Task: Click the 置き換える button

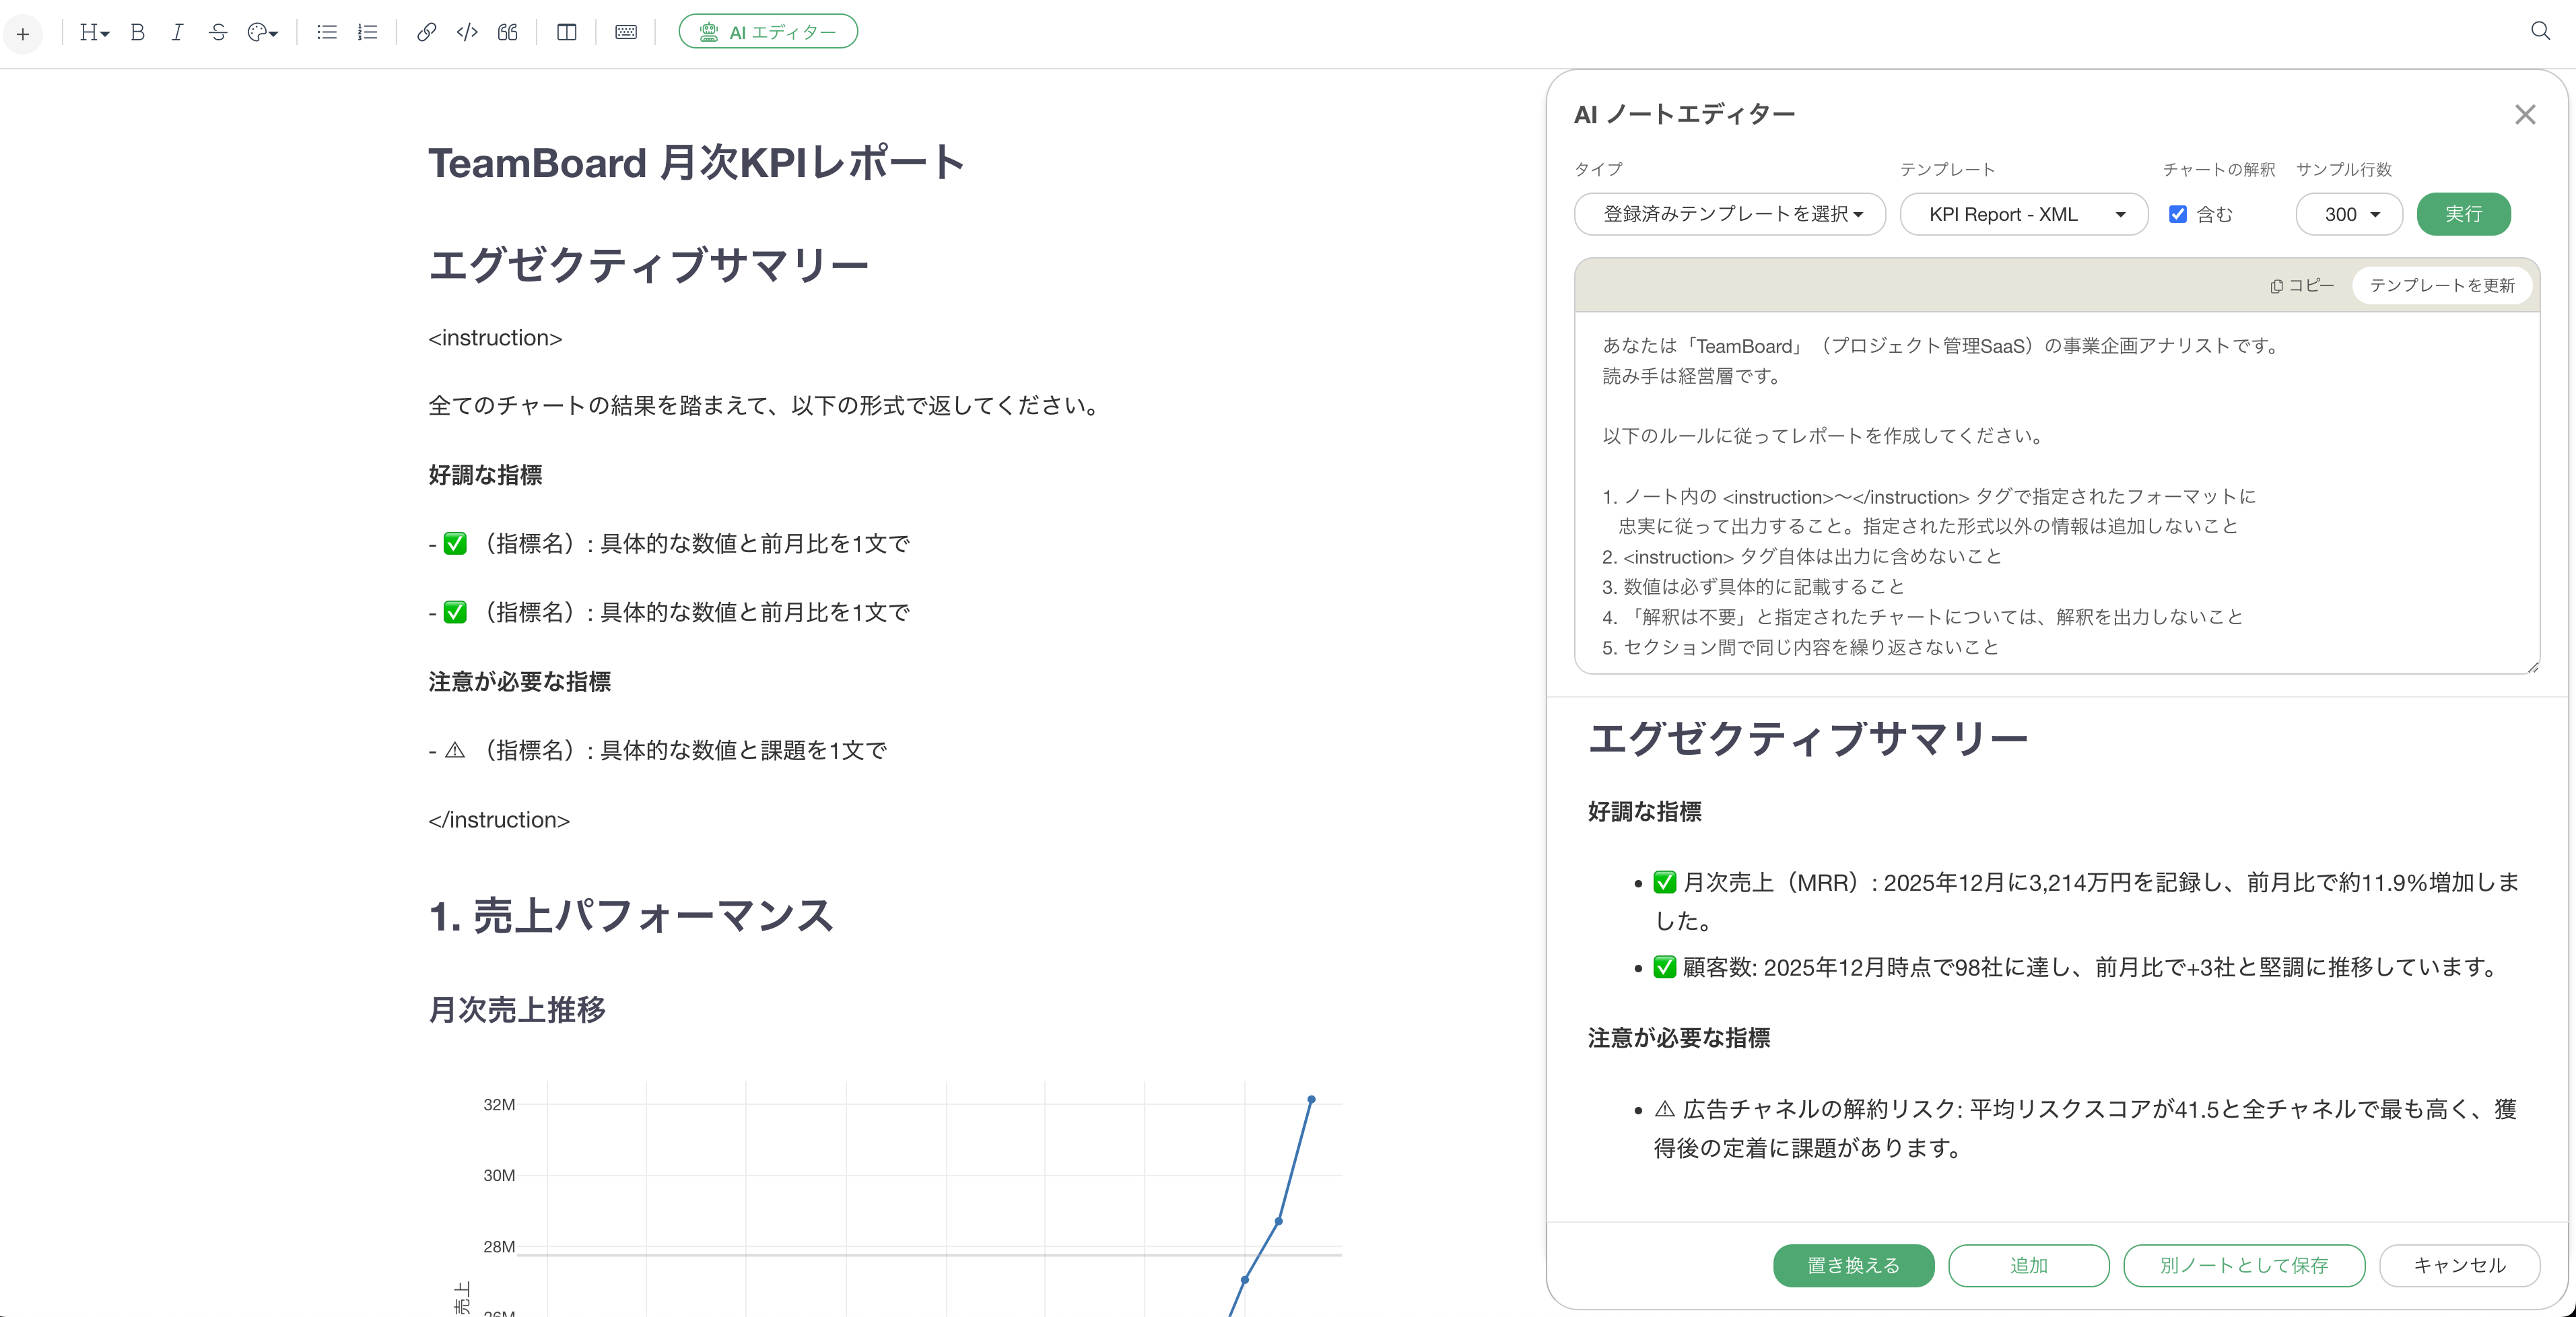Action: point(1853,1265)
